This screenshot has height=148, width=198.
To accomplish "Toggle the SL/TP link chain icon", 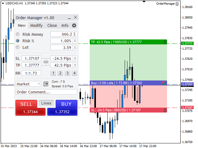I will [x=46, y=62].
